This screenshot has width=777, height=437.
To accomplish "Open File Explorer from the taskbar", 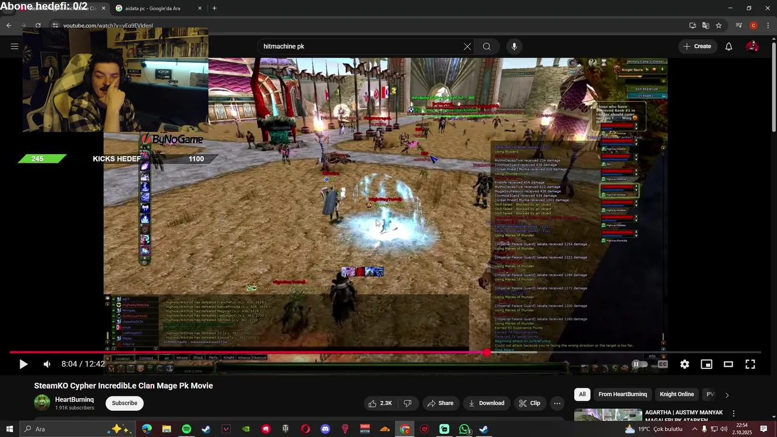I will (x=166, y=429).
